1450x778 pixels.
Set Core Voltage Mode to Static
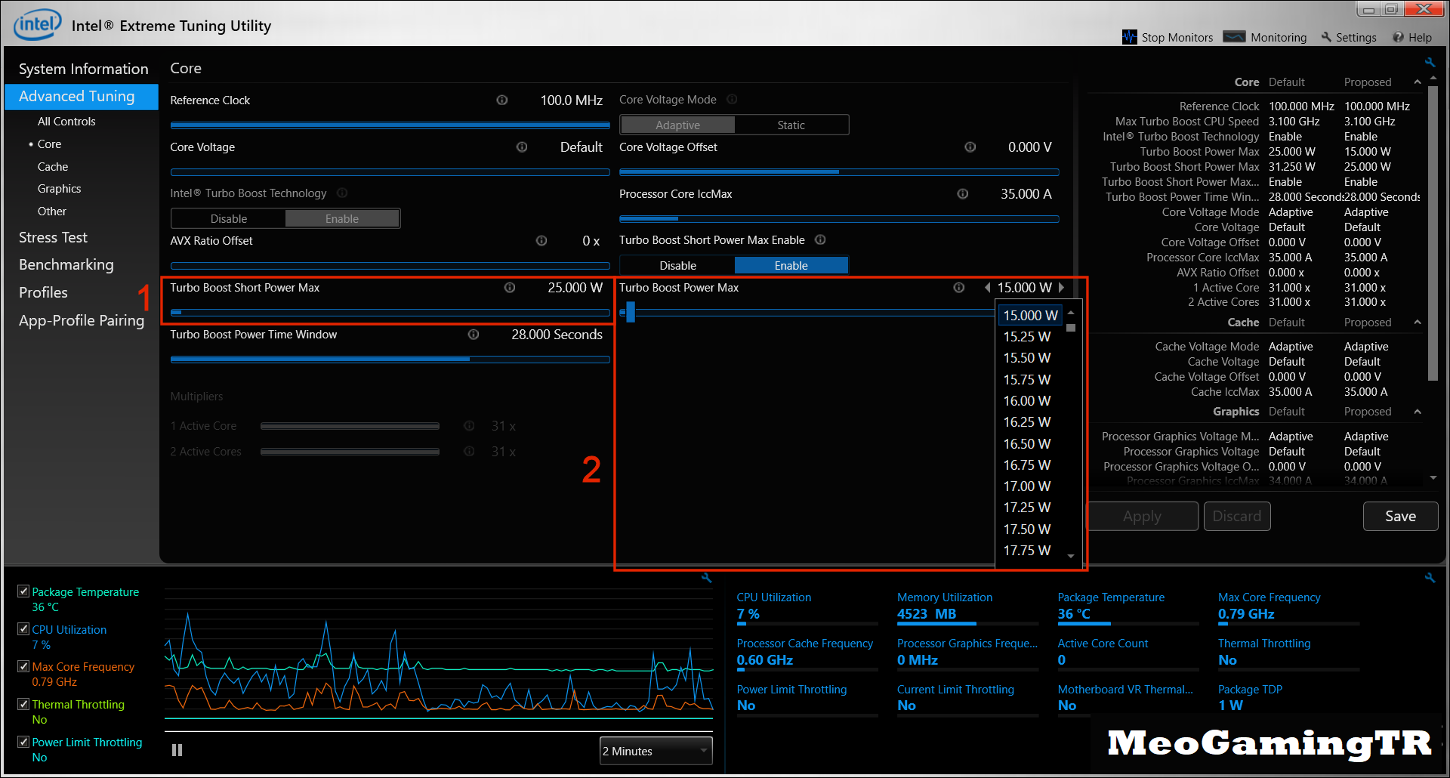pos(791,125)
